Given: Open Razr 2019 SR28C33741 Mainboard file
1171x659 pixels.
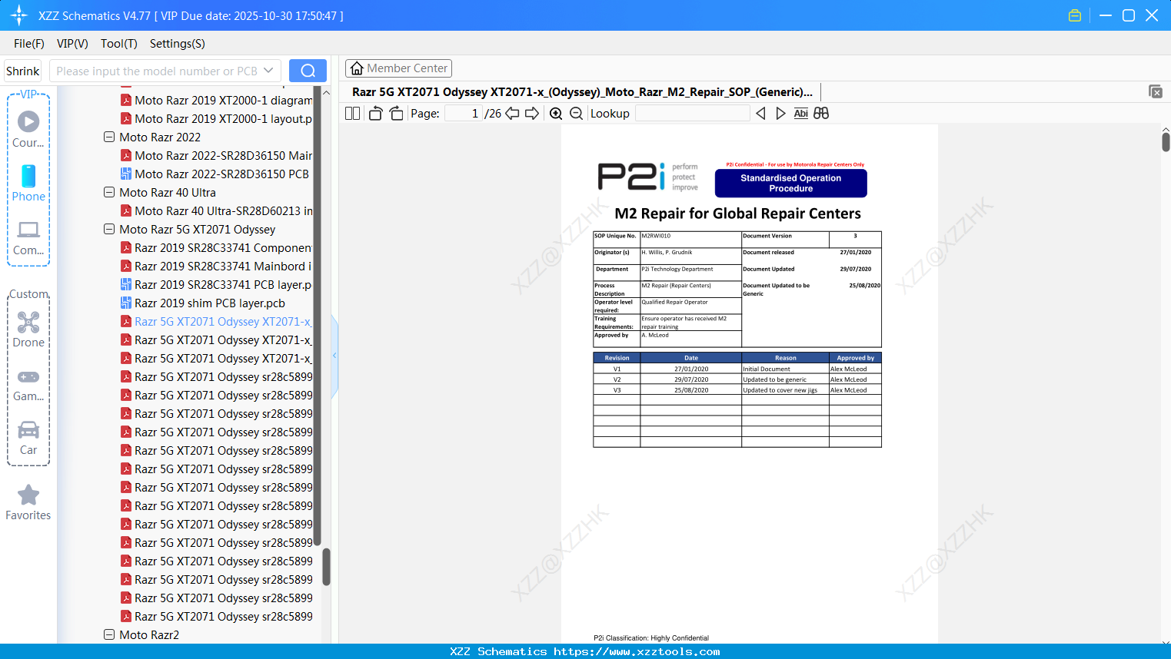Looking at the screenshot, I should 217,266.
